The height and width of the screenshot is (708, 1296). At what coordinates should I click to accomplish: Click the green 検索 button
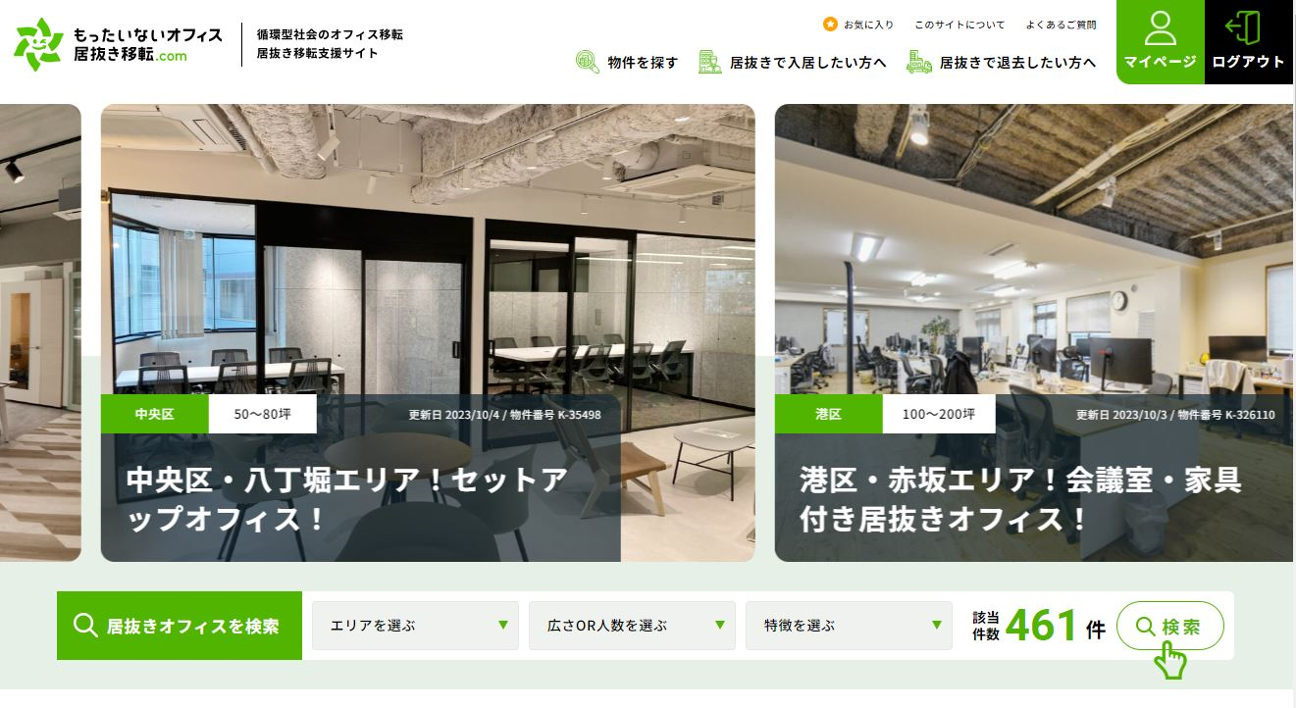point(1170,626)
